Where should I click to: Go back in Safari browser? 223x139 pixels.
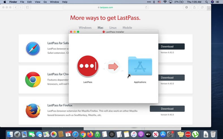[16, 7]
